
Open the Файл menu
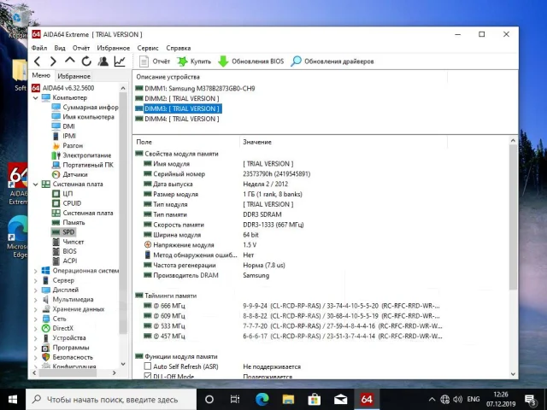pos(39,48)
